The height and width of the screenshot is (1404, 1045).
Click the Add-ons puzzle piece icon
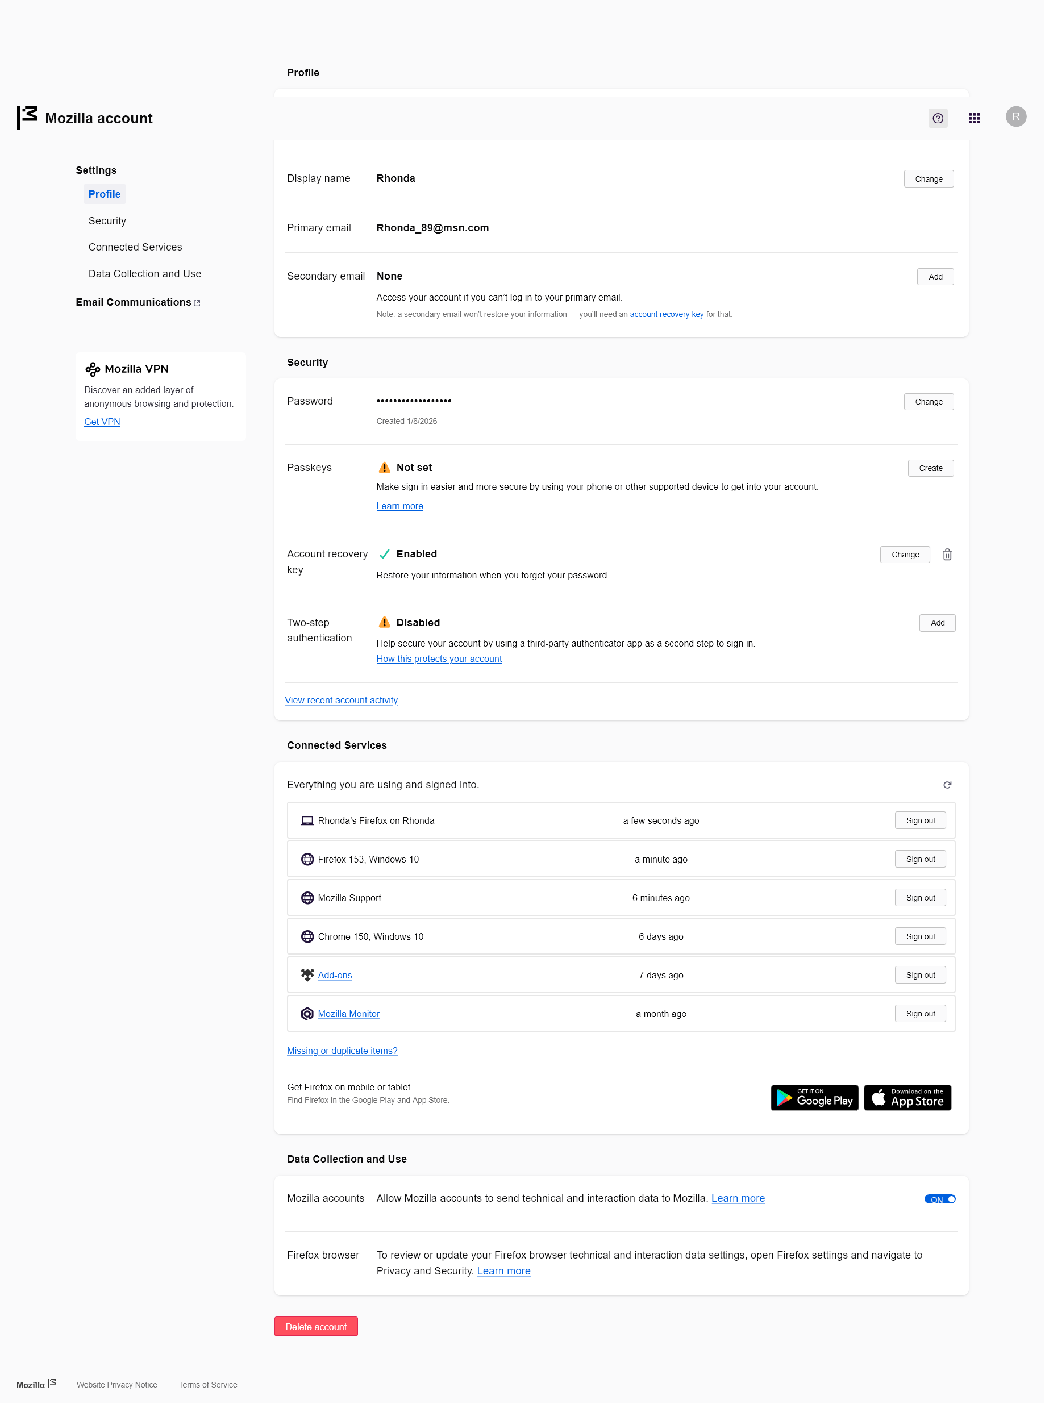tap(307, 975)
